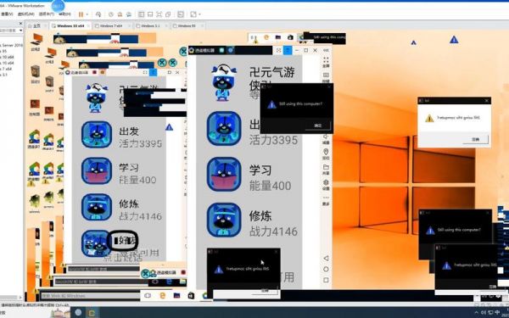Open the guest taskbar Edge browser icon

162,296
